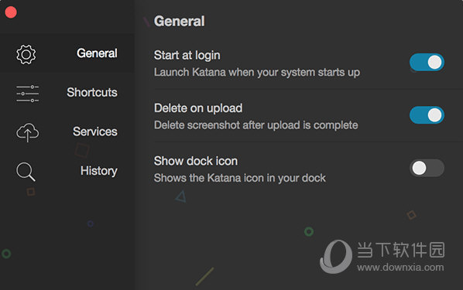Turn off Delete on upload switch
The width and height of the screenshot is (463, 290).
[x=427, y=115]
